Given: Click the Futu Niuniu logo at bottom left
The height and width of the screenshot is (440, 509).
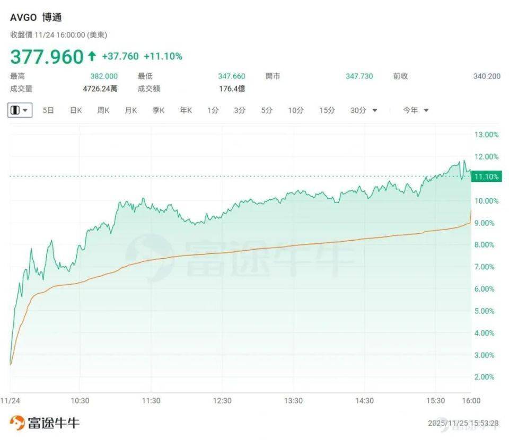Looking at the screenshot, I should tap(46, 423).
